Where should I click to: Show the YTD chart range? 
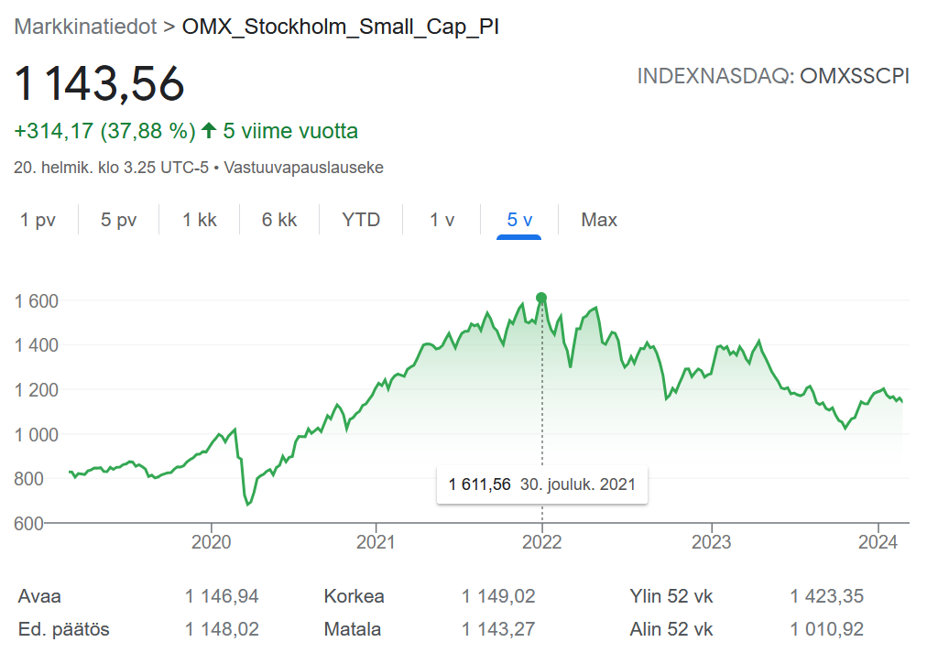click(x=360, y=220)
